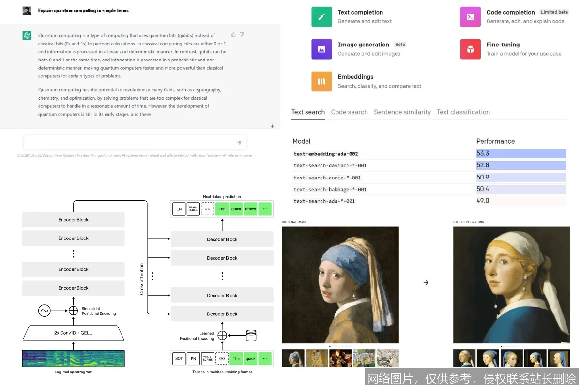Click the Model column header
Viewport: 581px width, 387px height.
click(x=302, y=141)
